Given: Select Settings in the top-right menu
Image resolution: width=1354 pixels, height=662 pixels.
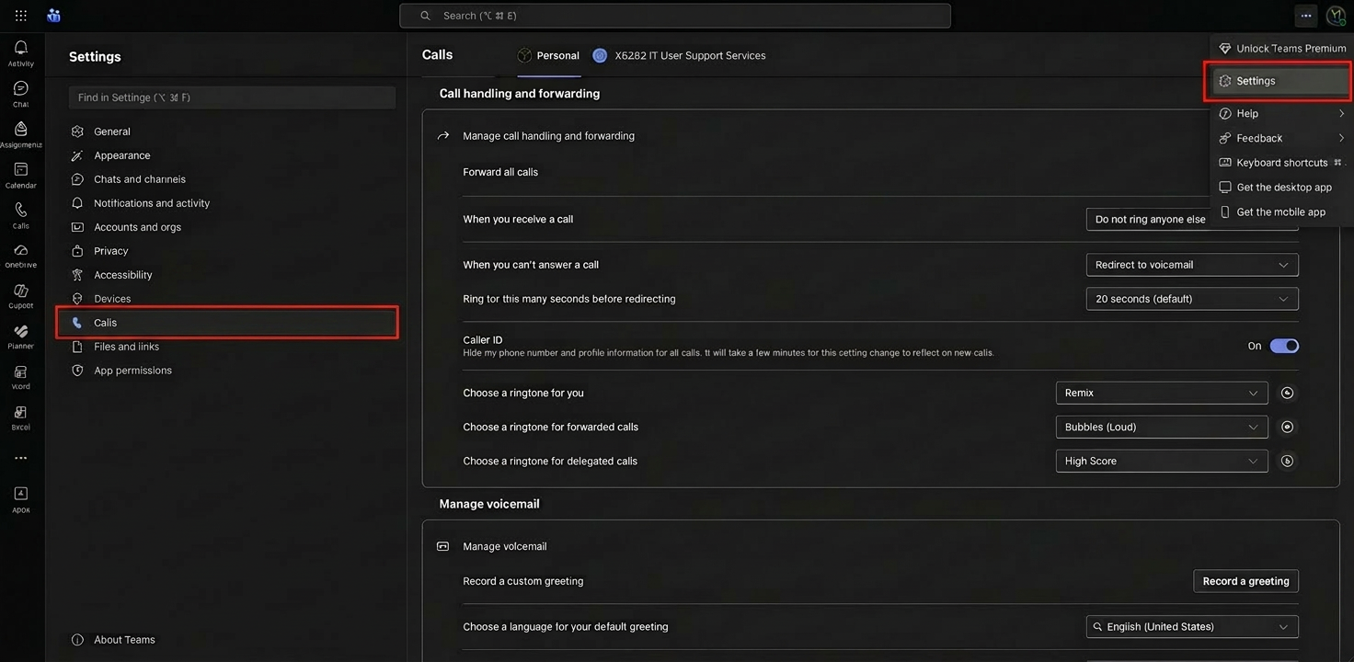Looking at the screenshot, I should pyautogui.click(x=1280, y=81).
